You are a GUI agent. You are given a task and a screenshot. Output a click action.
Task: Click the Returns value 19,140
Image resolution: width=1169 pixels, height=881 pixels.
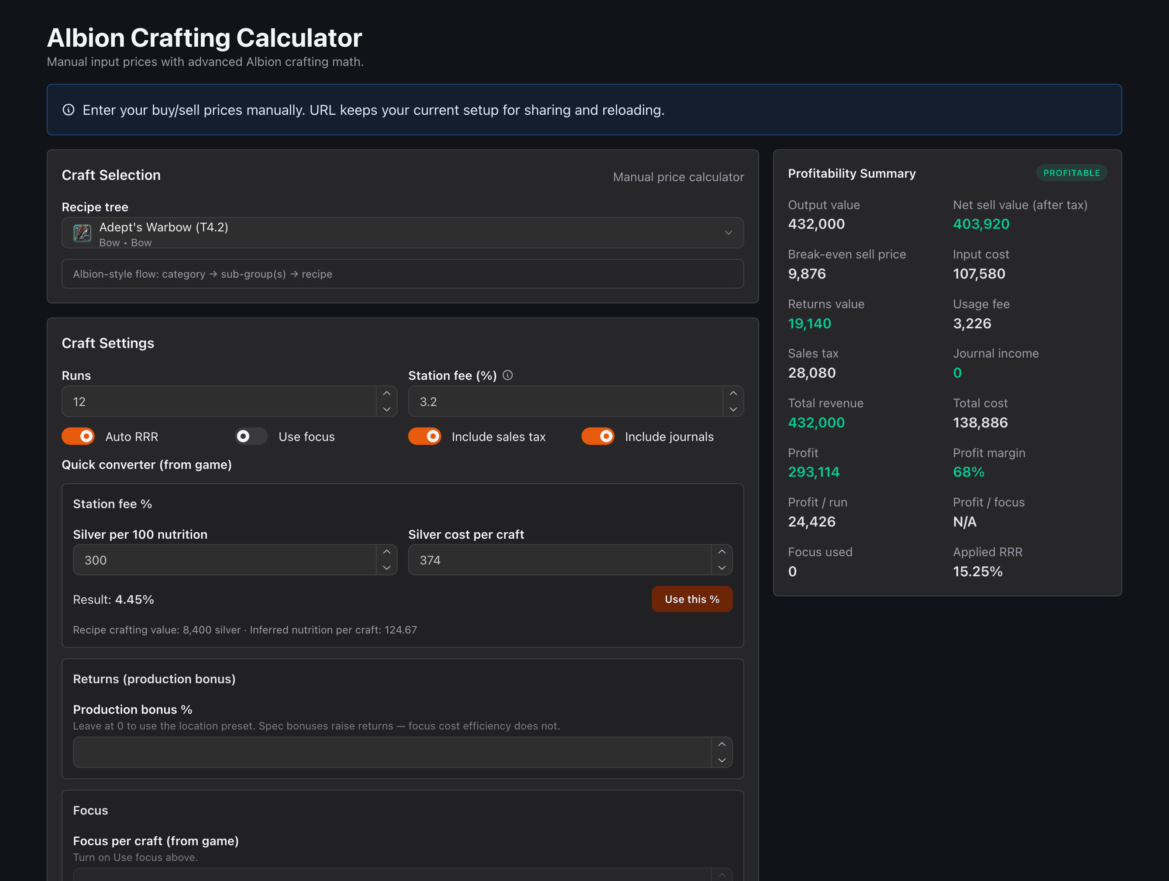point(810,323)
